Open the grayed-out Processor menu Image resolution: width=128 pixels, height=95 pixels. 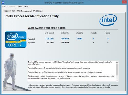click(x=11, y=6)
